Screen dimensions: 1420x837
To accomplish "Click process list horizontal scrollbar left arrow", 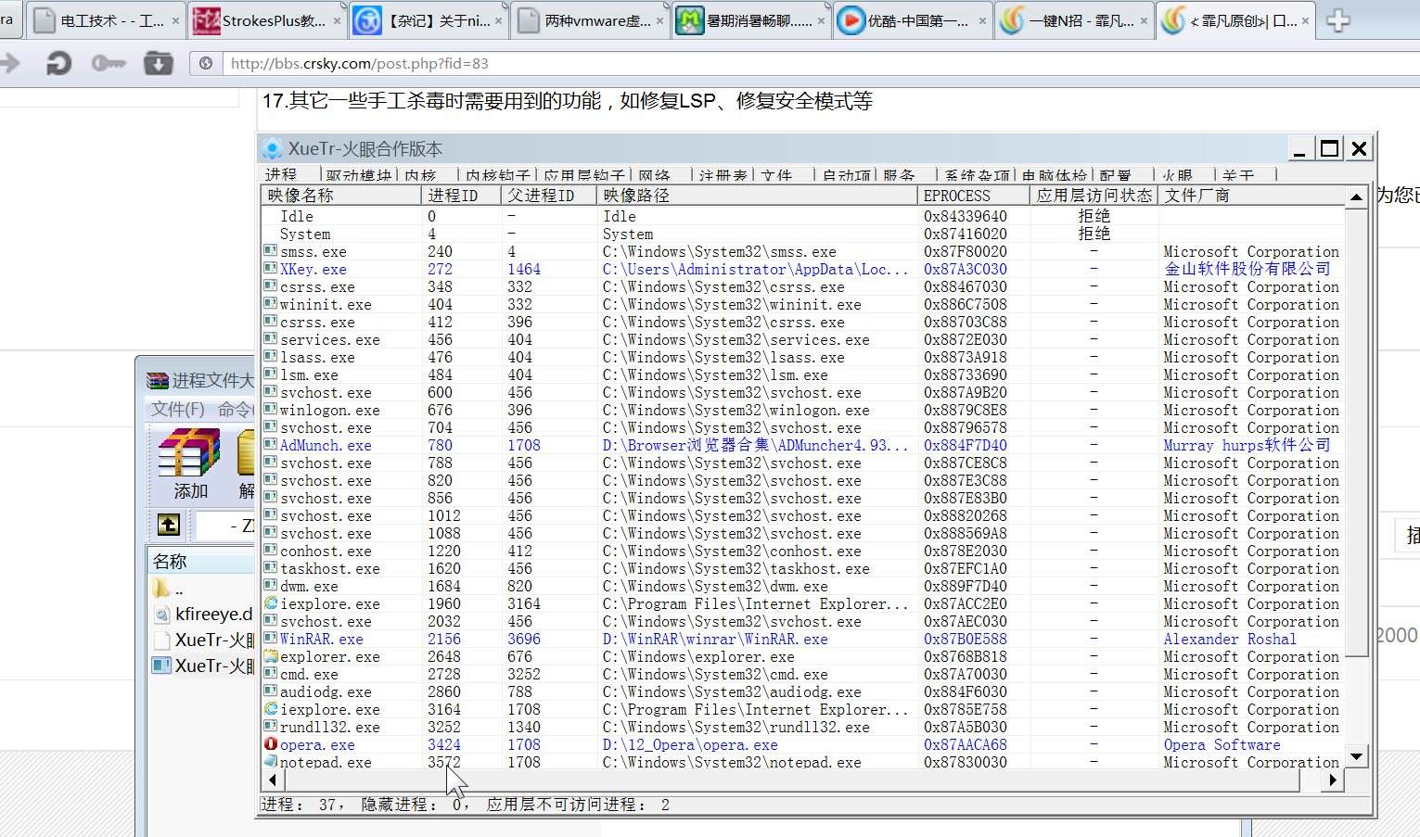I will (x=272, y=780).
